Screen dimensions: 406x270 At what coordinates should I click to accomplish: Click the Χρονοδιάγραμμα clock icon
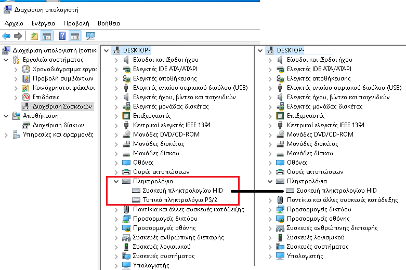25,69
